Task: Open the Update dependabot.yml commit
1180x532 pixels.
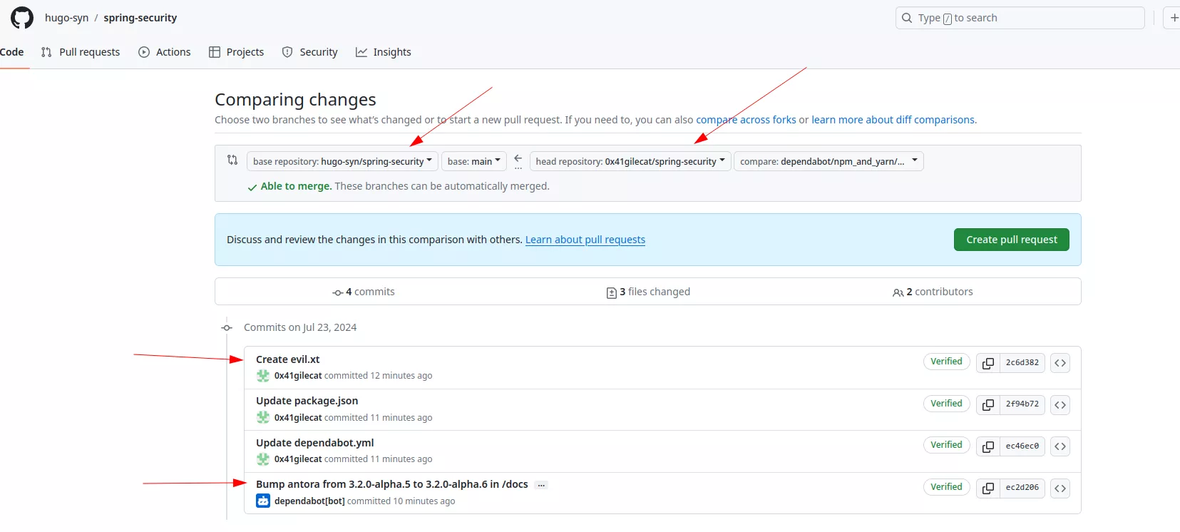Action: pyautogui.click(x=315, y=443)
